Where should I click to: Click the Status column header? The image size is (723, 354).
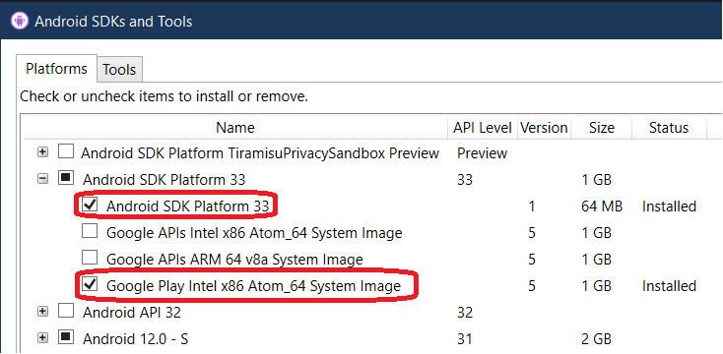pos(669,127)
